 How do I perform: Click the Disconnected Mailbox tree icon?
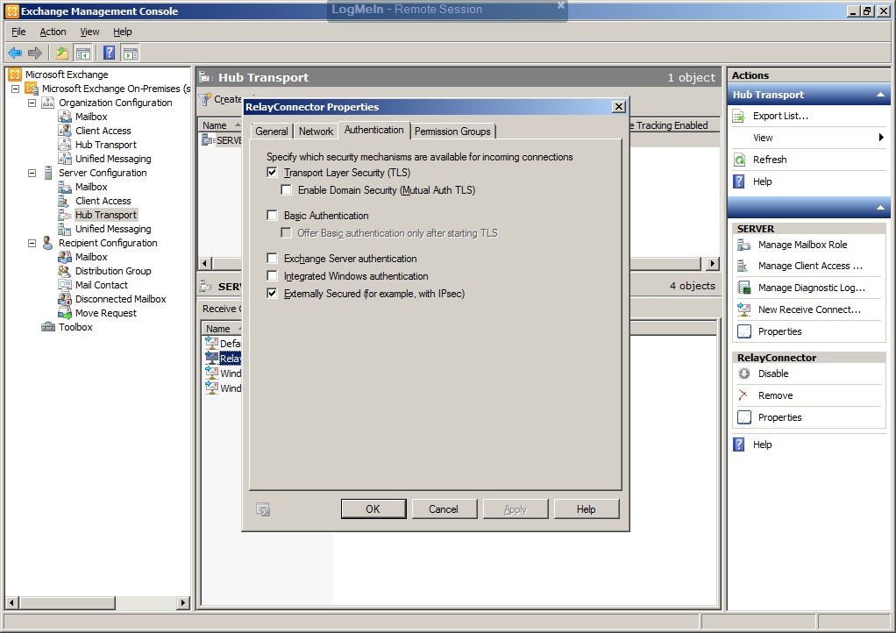(x=65, y=299)
